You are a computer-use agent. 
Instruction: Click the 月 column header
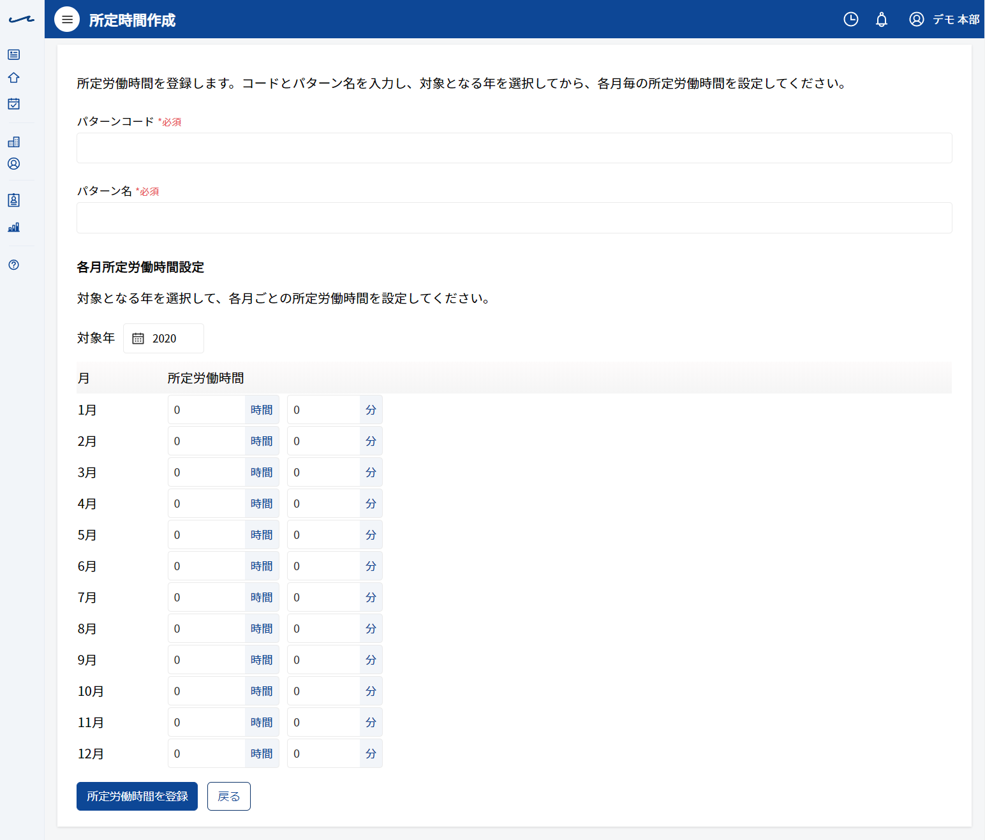coord(84,378)
